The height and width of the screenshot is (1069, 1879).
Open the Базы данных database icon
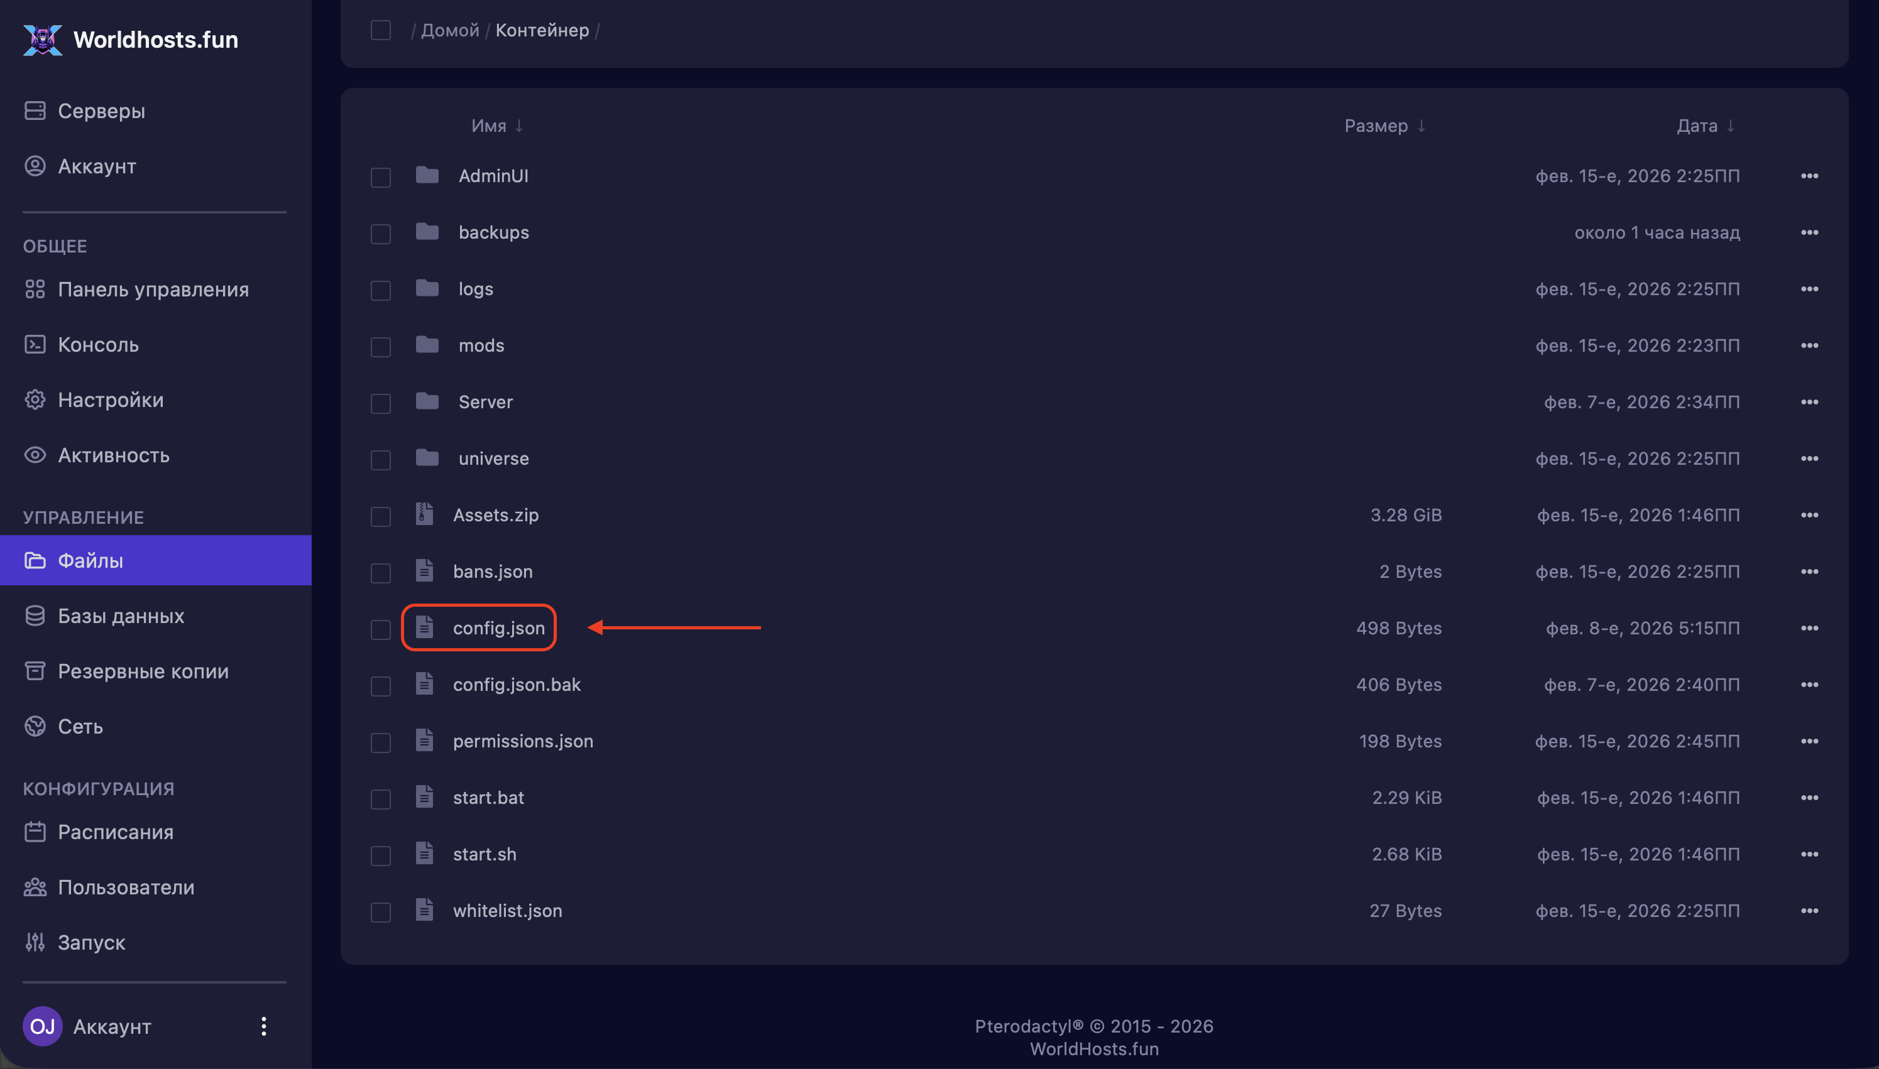point(35,616)
